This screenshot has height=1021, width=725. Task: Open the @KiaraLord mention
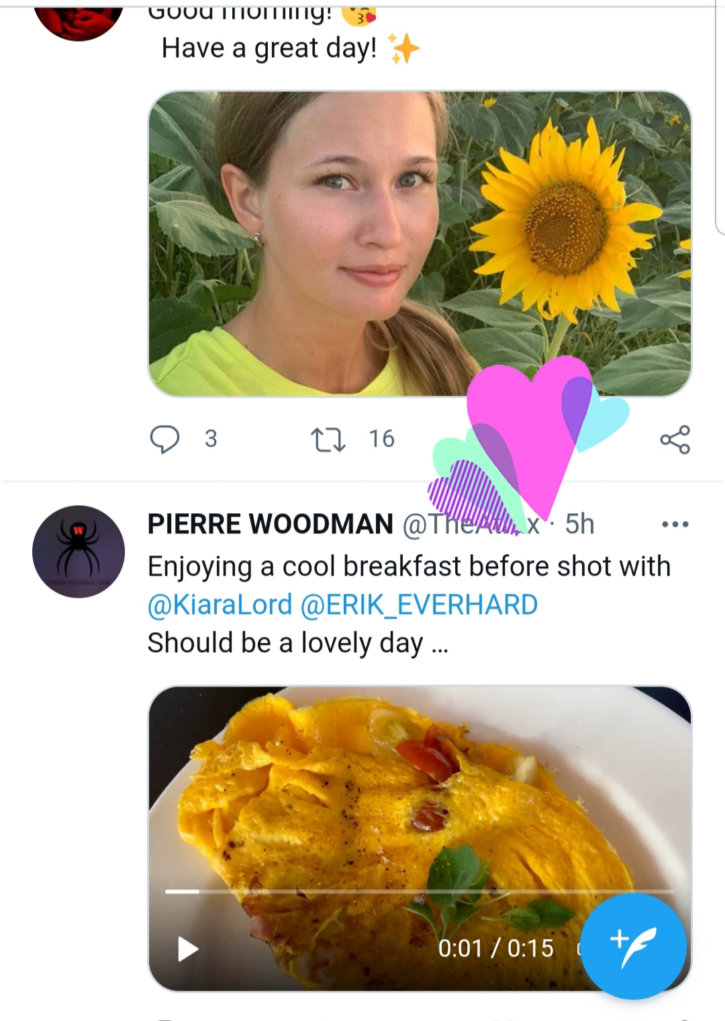220,605
